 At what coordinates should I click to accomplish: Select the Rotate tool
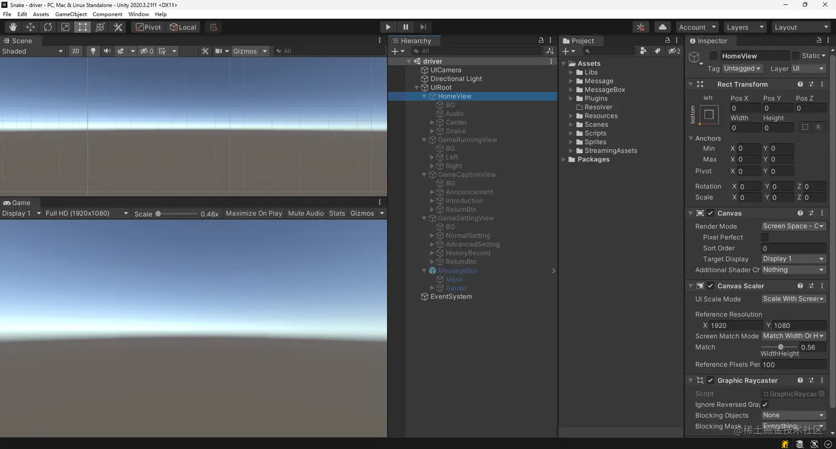point(48,27)
